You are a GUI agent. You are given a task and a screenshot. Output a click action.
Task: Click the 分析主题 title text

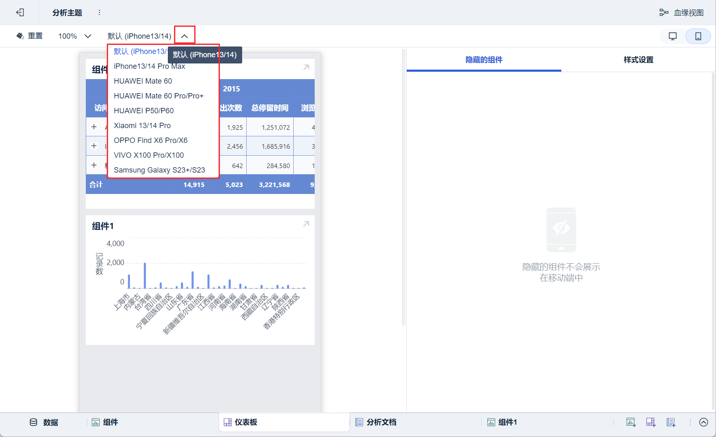[x=67, y=12]
